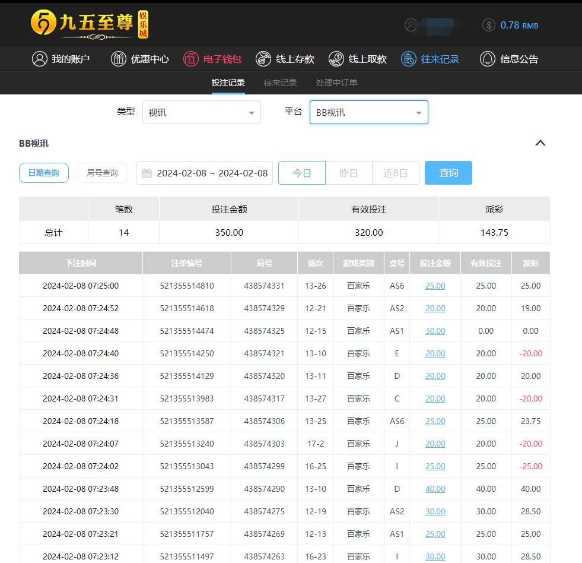Choose the 今日 date range
Screen dimensions: 582x563
click(x=302, y=173)
